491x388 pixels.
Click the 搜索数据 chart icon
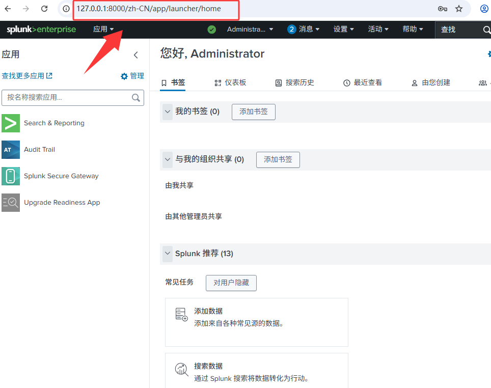pyautogui.click(x=182, y=370)
